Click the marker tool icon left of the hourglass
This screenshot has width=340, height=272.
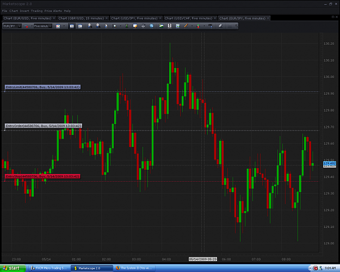click(114, 26)
